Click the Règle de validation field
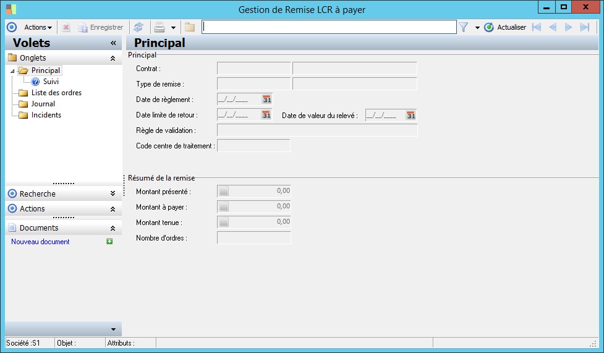The image size is (604, 353). pos(317,130)
